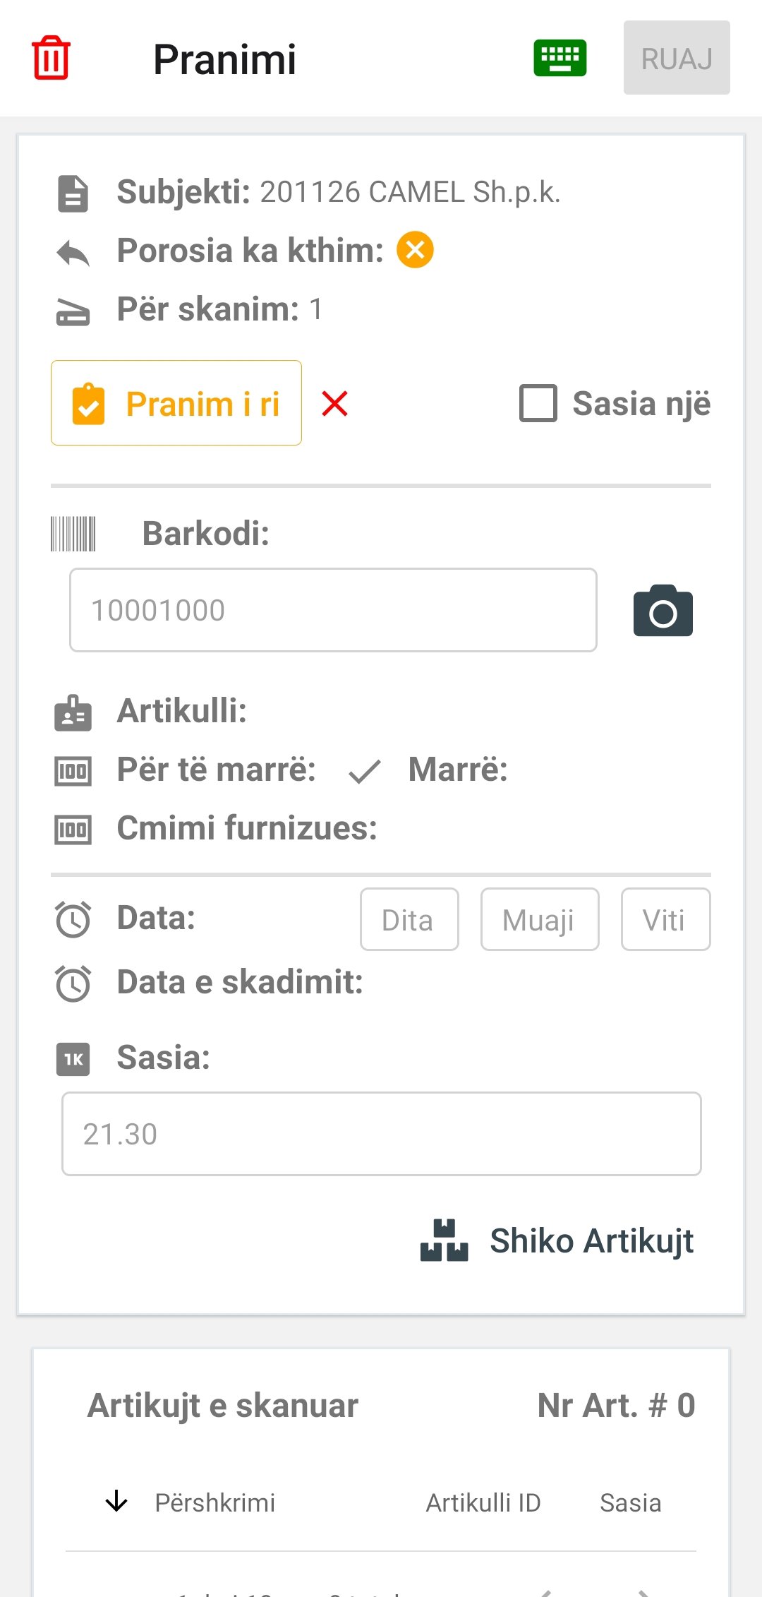The width and height of the screenshot is (762, 1597).
Task: Select the Muaji month field
Action: pyautogui.click(x=539, y=919)
